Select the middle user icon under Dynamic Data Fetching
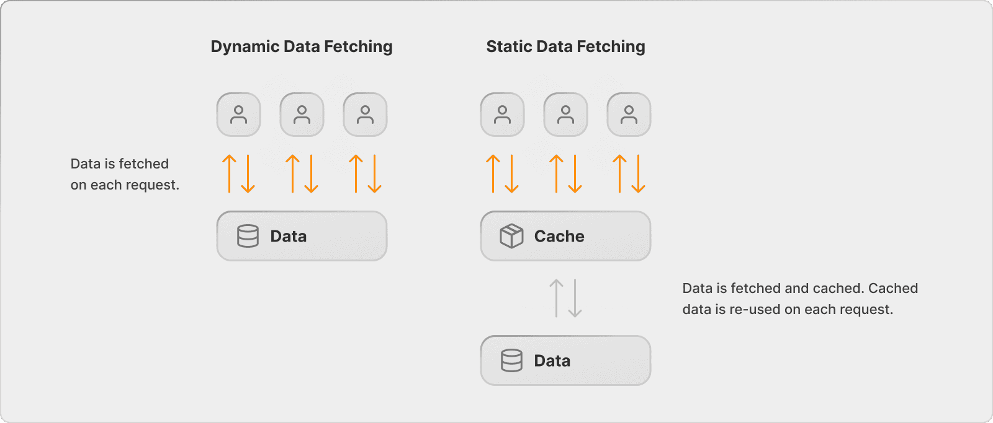This screenshot has width=993, height=423. click(302, 115)
